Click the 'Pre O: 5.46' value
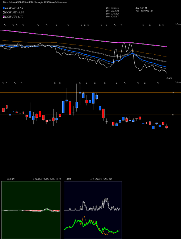The height and width of the screenshot is (239, 181). [x=113, y=8]
